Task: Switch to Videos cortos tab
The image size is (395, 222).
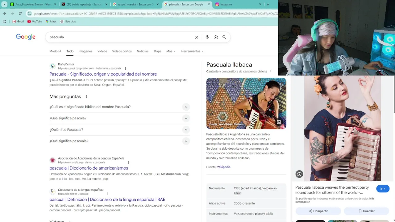Action: pyautogui.click(x=122, y=51)
